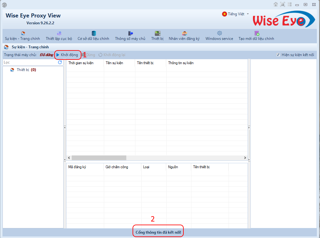Screen dimensions: 320x238
Task: Click the refresh icon in filter box
Action: pyautogui.click(x=60, y=62)
